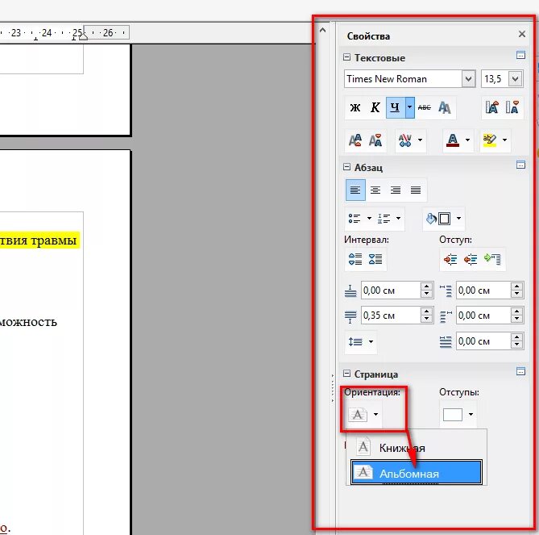Toggle italic К formatting

375,108
